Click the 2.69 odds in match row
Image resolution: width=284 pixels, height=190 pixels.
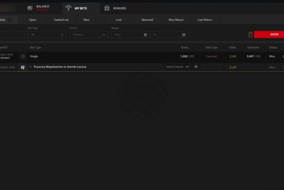click(233, 67)
